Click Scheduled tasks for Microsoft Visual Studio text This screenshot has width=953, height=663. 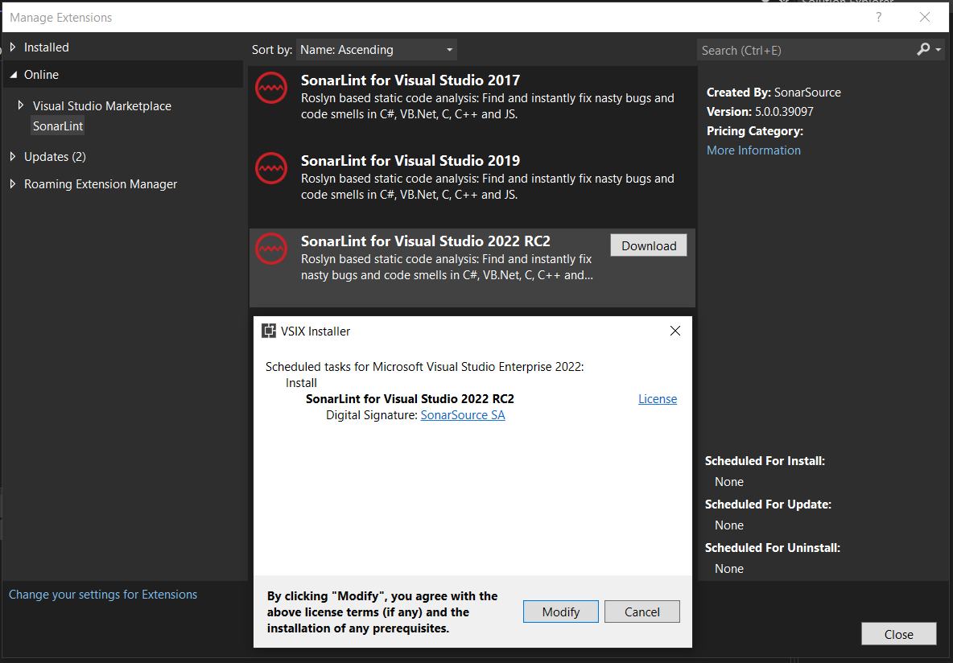coord(425,367)
